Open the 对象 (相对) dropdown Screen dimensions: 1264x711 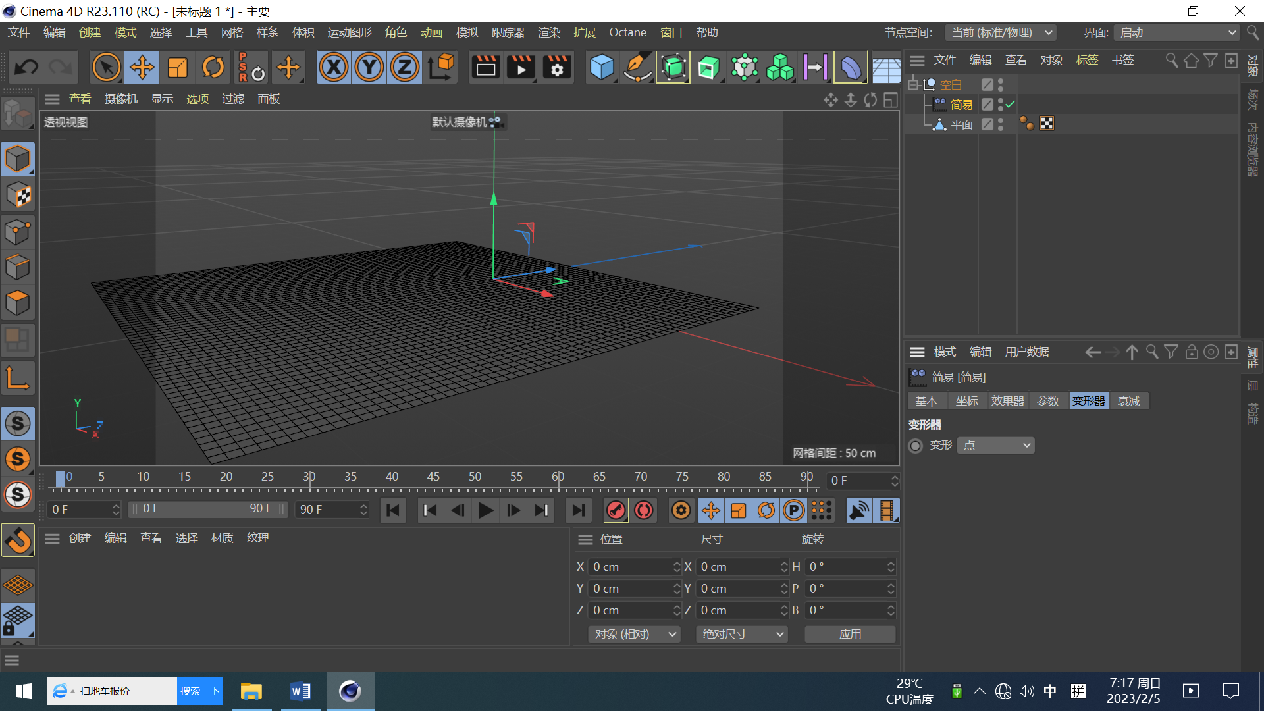click(635, 634)
